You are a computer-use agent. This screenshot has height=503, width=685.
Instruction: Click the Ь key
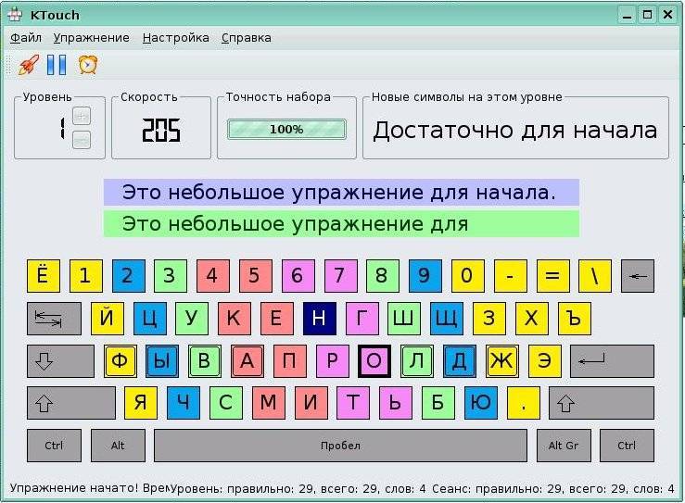pyautogui.click(x=396, y=403)
